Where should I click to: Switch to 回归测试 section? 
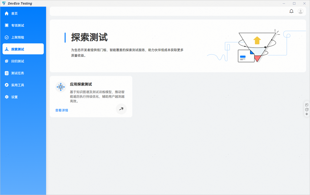[x=18, y=61]
